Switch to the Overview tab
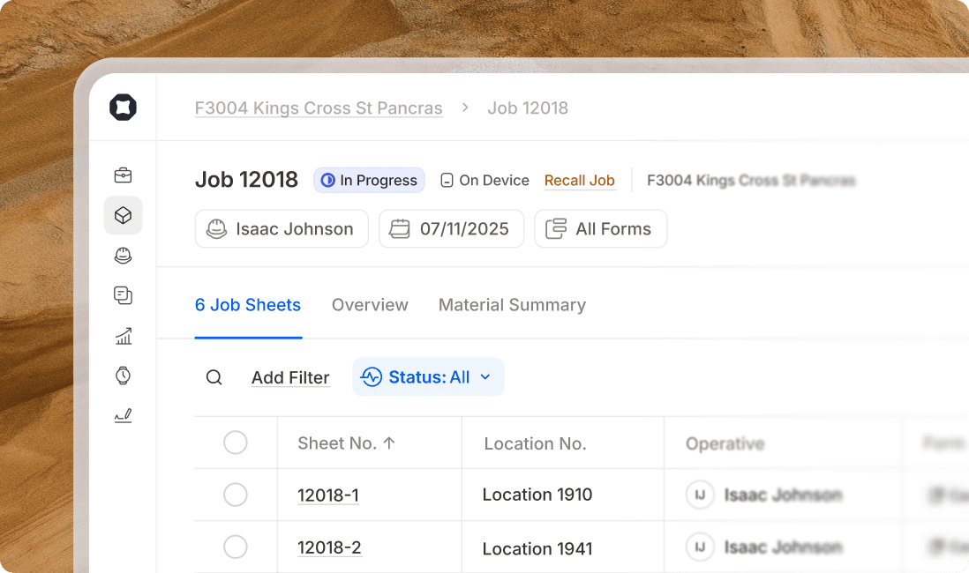Viewport: 969px width, 573px height. (370, 305)
